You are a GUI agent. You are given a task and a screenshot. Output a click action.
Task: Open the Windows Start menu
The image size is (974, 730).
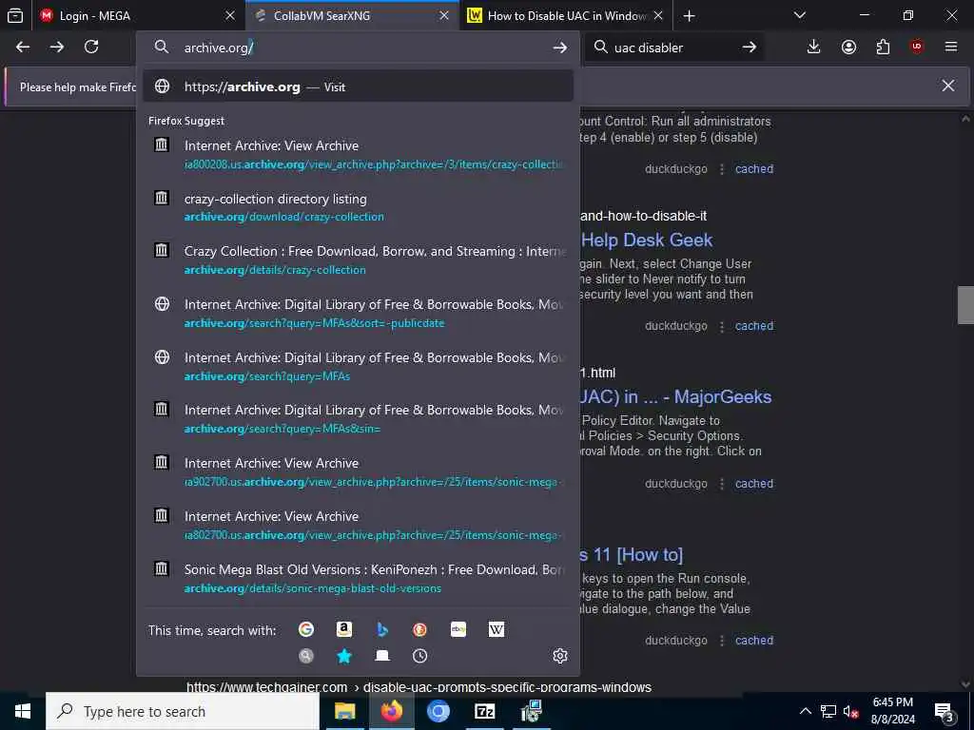pos(23,711)
